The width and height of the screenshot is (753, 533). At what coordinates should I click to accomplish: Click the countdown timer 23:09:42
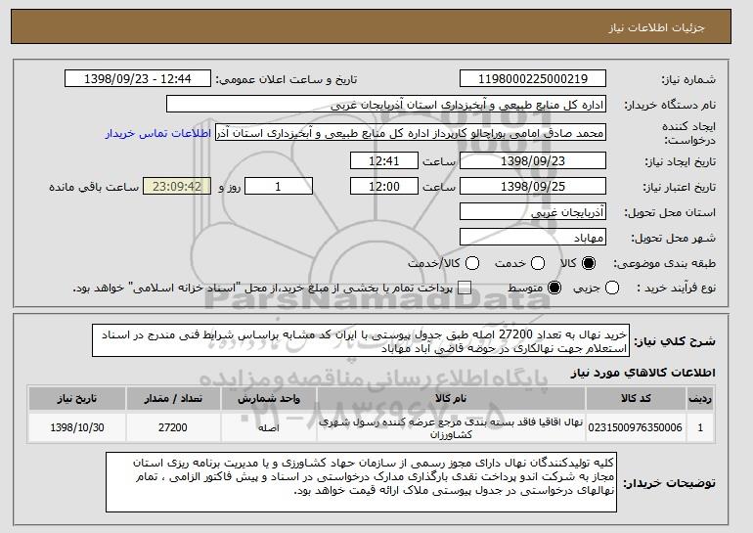pos(177,187)
